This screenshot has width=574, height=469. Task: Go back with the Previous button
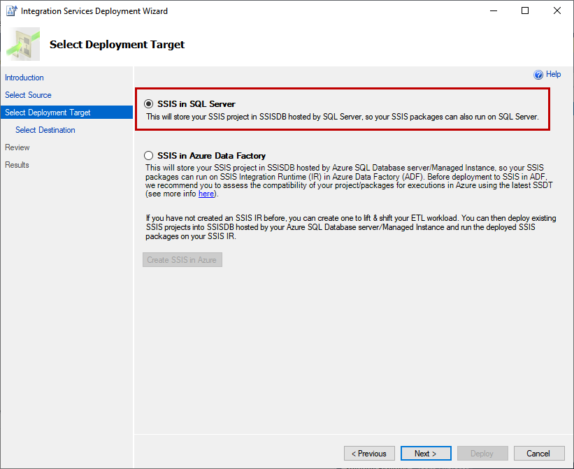[x=369, y=453]
